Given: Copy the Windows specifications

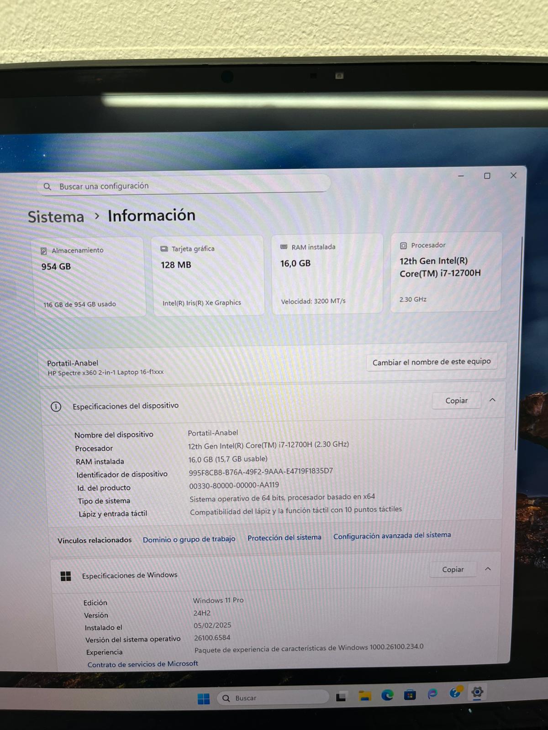Looking at the screenshot, I should 453,569.
